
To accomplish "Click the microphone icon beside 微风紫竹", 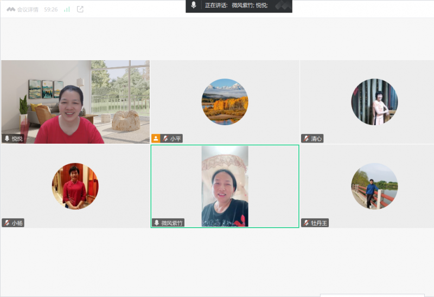I will point(157,223).
